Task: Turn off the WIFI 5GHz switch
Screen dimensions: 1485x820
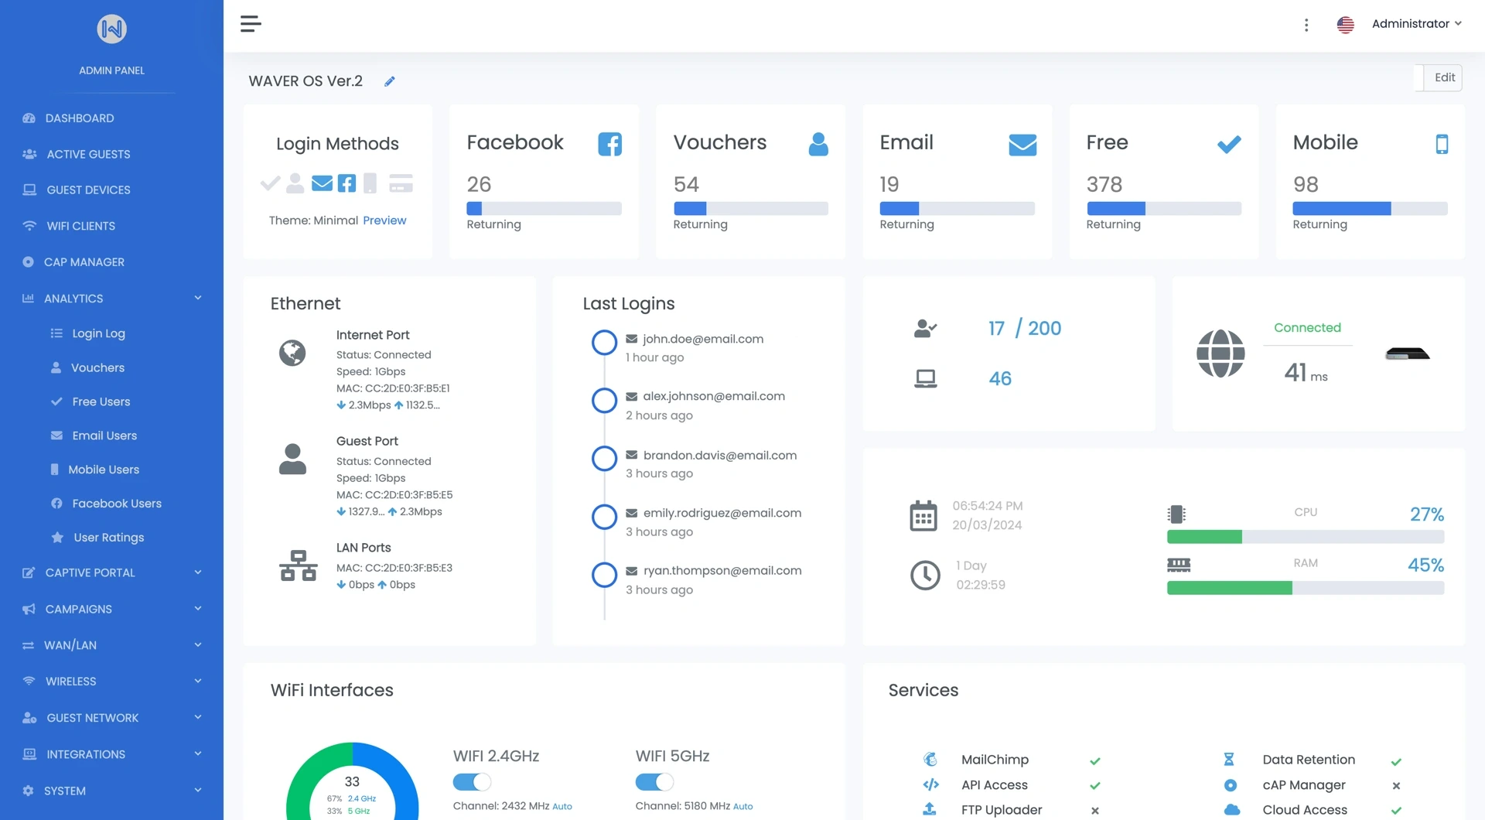Action: click(x=654, y=782)
